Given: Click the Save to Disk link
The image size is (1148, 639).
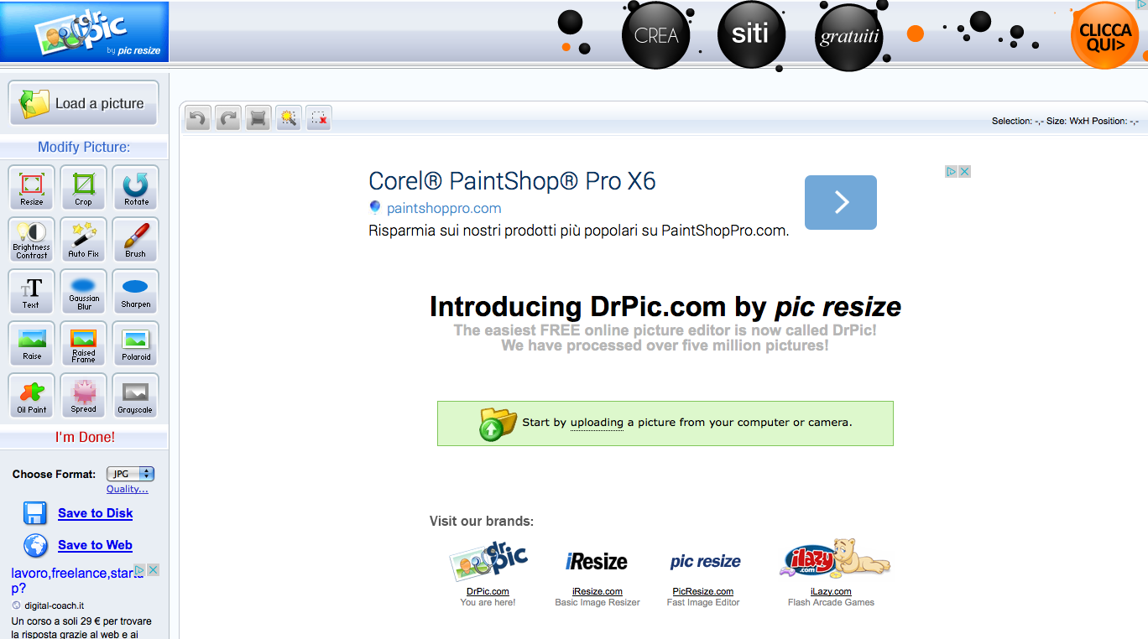Looking at the screenshot, I should click(x=95, y=513).
